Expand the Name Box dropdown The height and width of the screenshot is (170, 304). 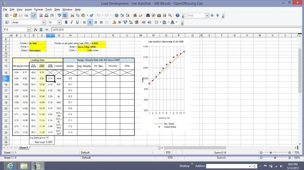pyautogui.click(x=29, y=30)
